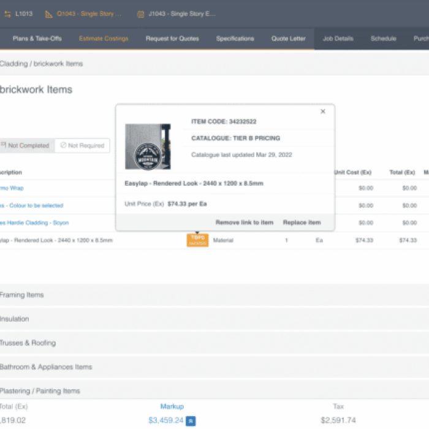Viewport: 429px width, 429px height.
Task: Expand Bathroom & Appliances Items section
Action: tap(46, 367)
